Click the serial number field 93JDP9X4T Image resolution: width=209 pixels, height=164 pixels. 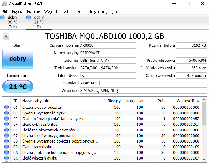click(108, 53)
